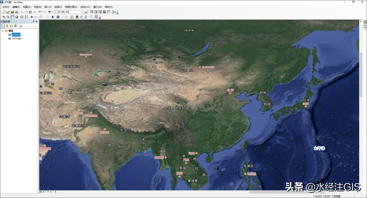Screen dimensions: 367x198
Task: Uncheck the aclabel layer visibility
Action: point(10,34)
